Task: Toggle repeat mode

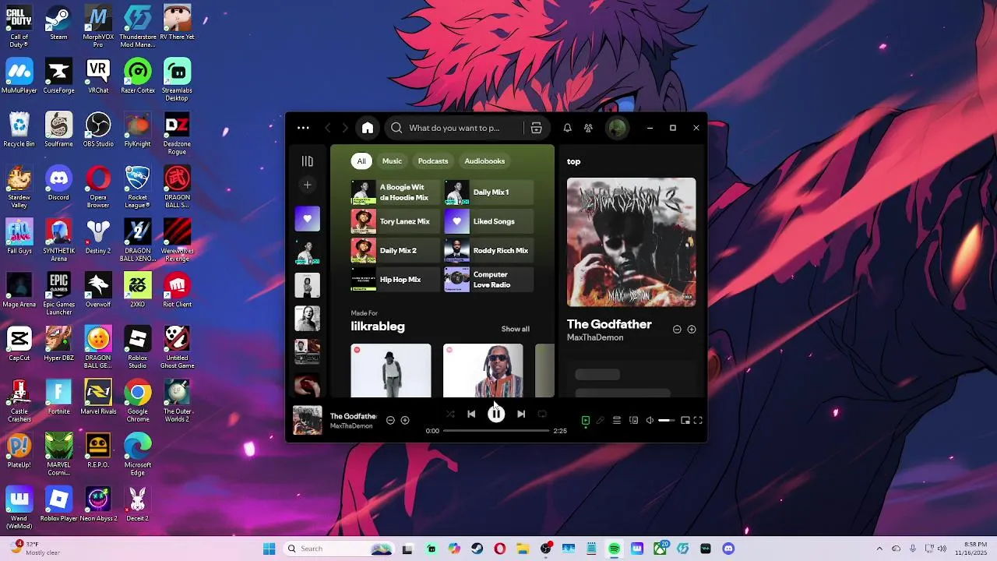Action: click(x=542, y=414)
